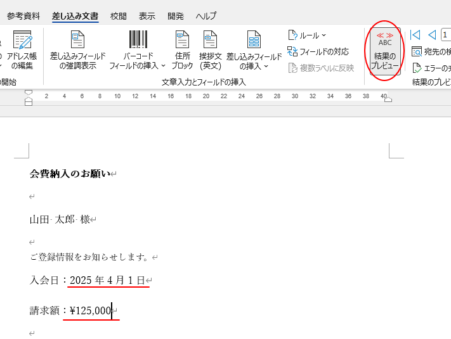Click the right indent ruler marker
The height and width of the screenshot is (339, 451).
[388, 99]
